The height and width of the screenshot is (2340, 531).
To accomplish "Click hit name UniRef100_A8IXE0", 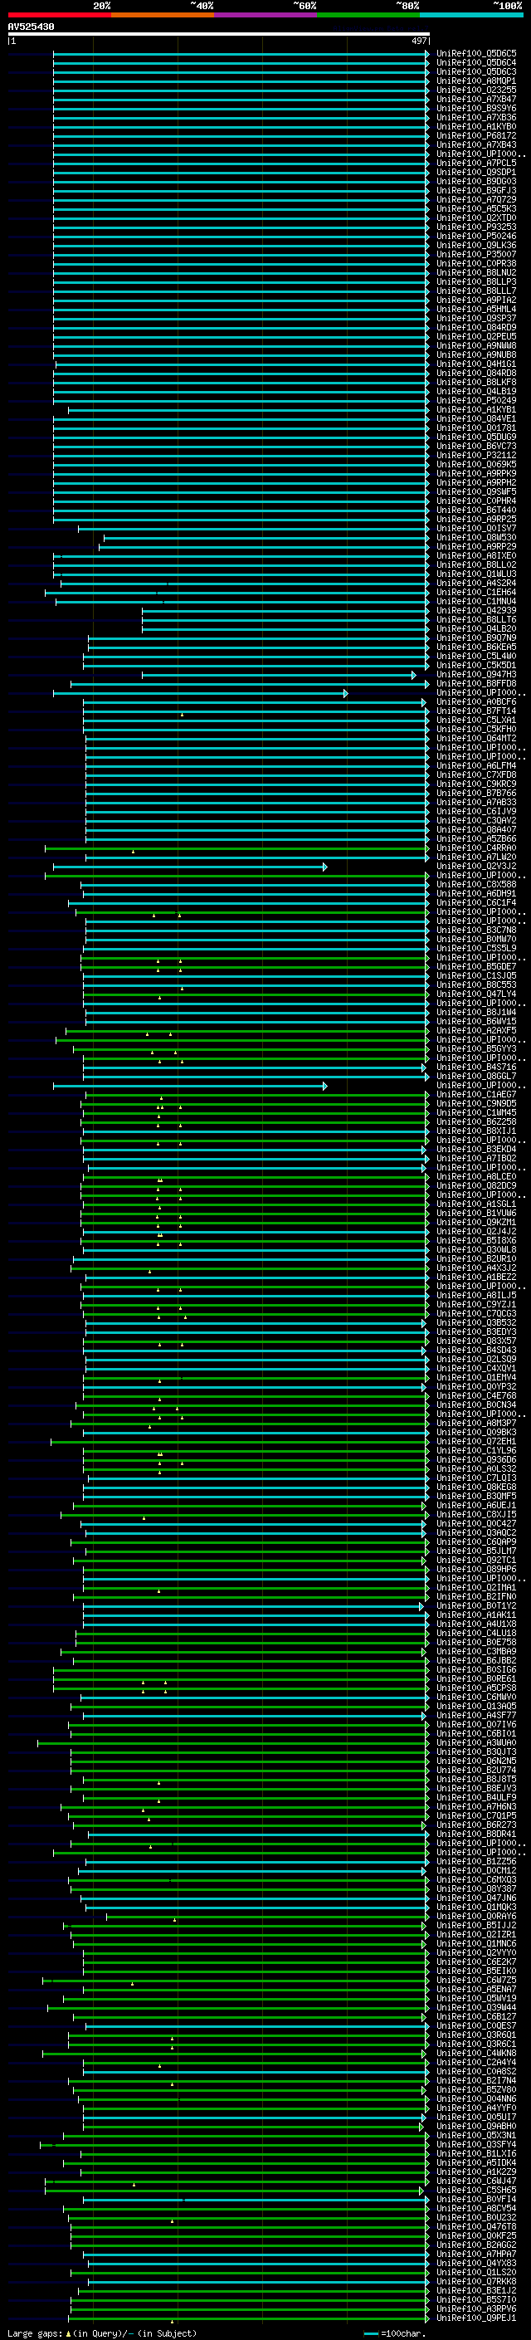I will [x=476, y=556].
